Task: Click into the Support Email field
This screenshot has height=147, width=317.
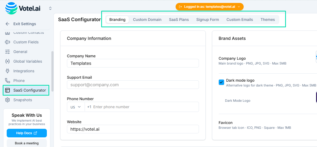Action: tap(133, 85)
